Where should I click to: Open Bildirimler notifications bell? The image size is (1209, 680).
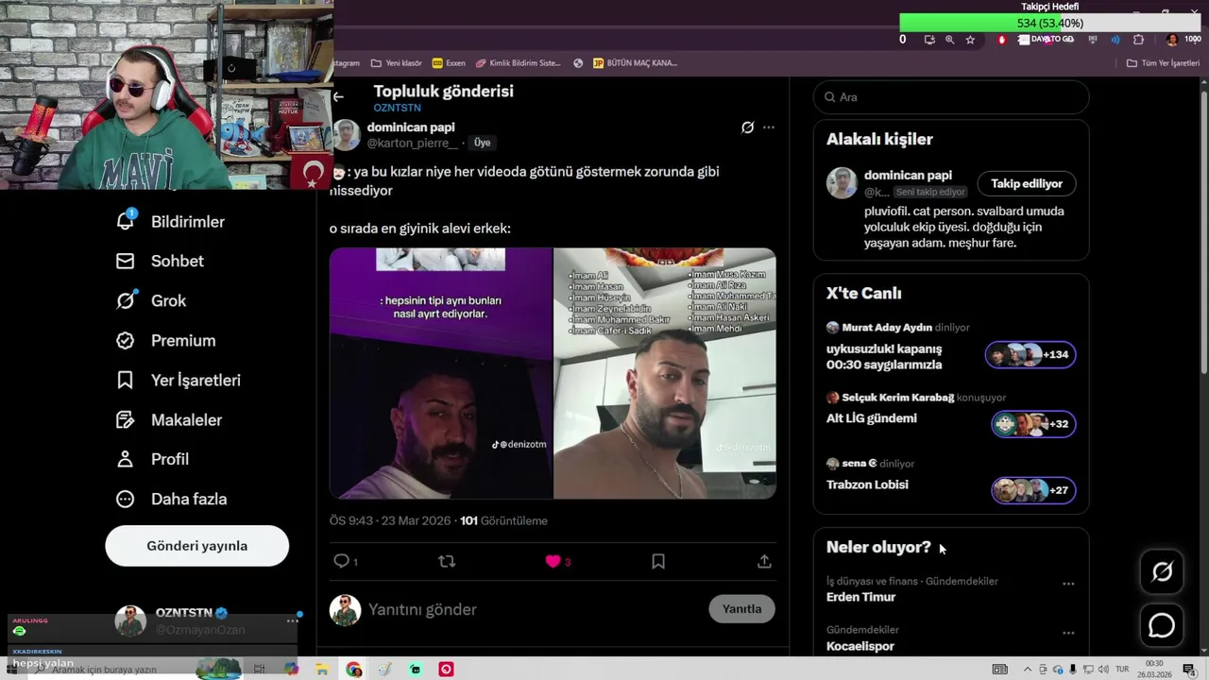click(125, 221)
